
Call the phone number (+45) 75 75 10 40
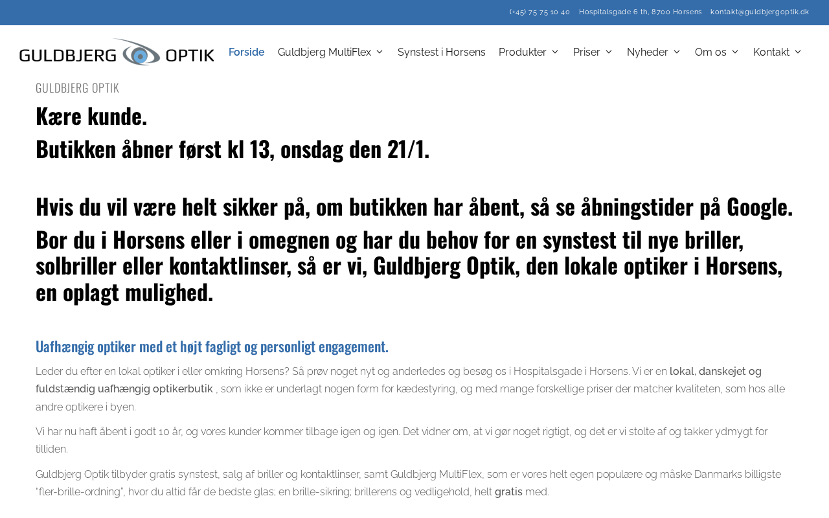click(x=539, y=12)
